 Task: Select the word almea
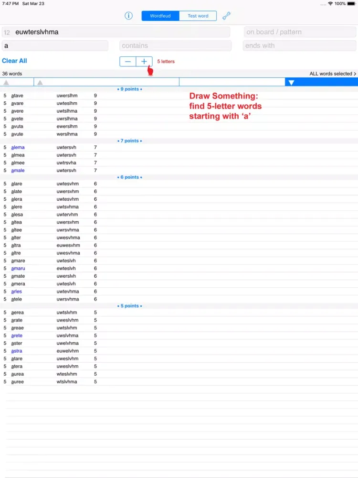click(18, 155)
